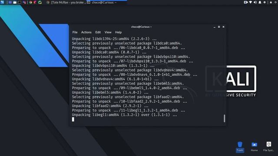Click 'Unpacking libegl1:amd64 (1.3.2-1) over' line
Screen dimensions: 278x156
tap(124, 115)
